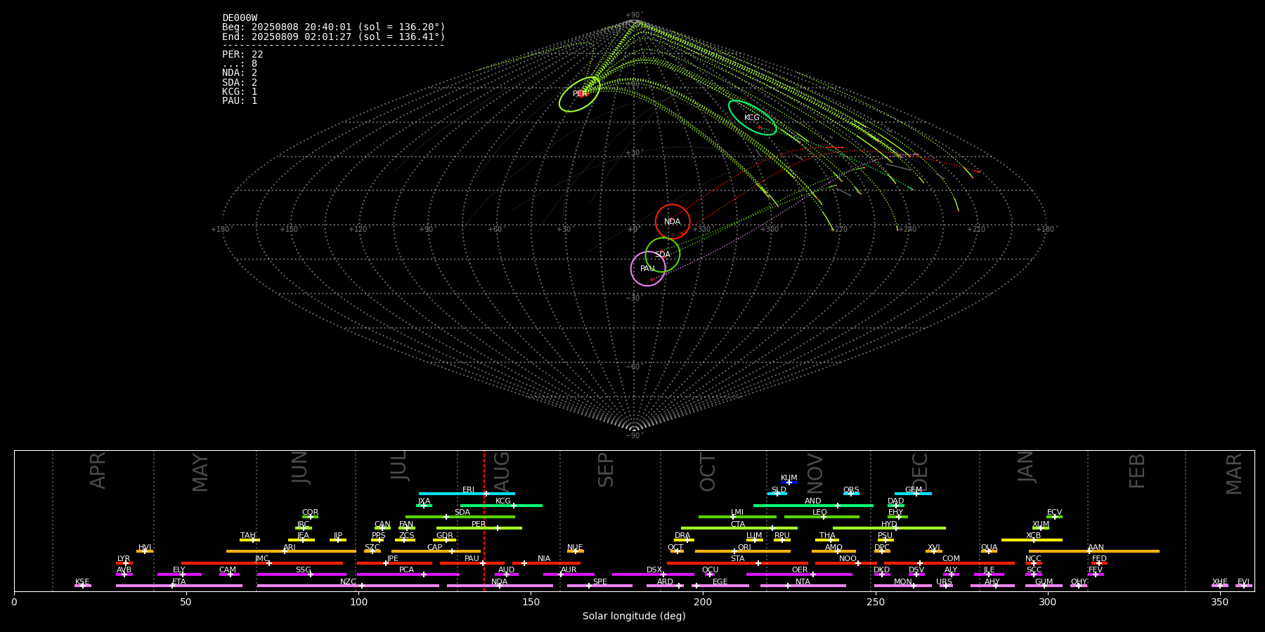Click the KSE shower marker in April

(x=83, y=586)
